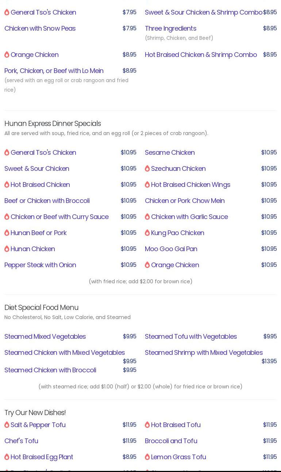This screenshot has width=281, height=472.
Task: Click the flame icon next to Kung Pao Chicken
Action: (147, 233)
